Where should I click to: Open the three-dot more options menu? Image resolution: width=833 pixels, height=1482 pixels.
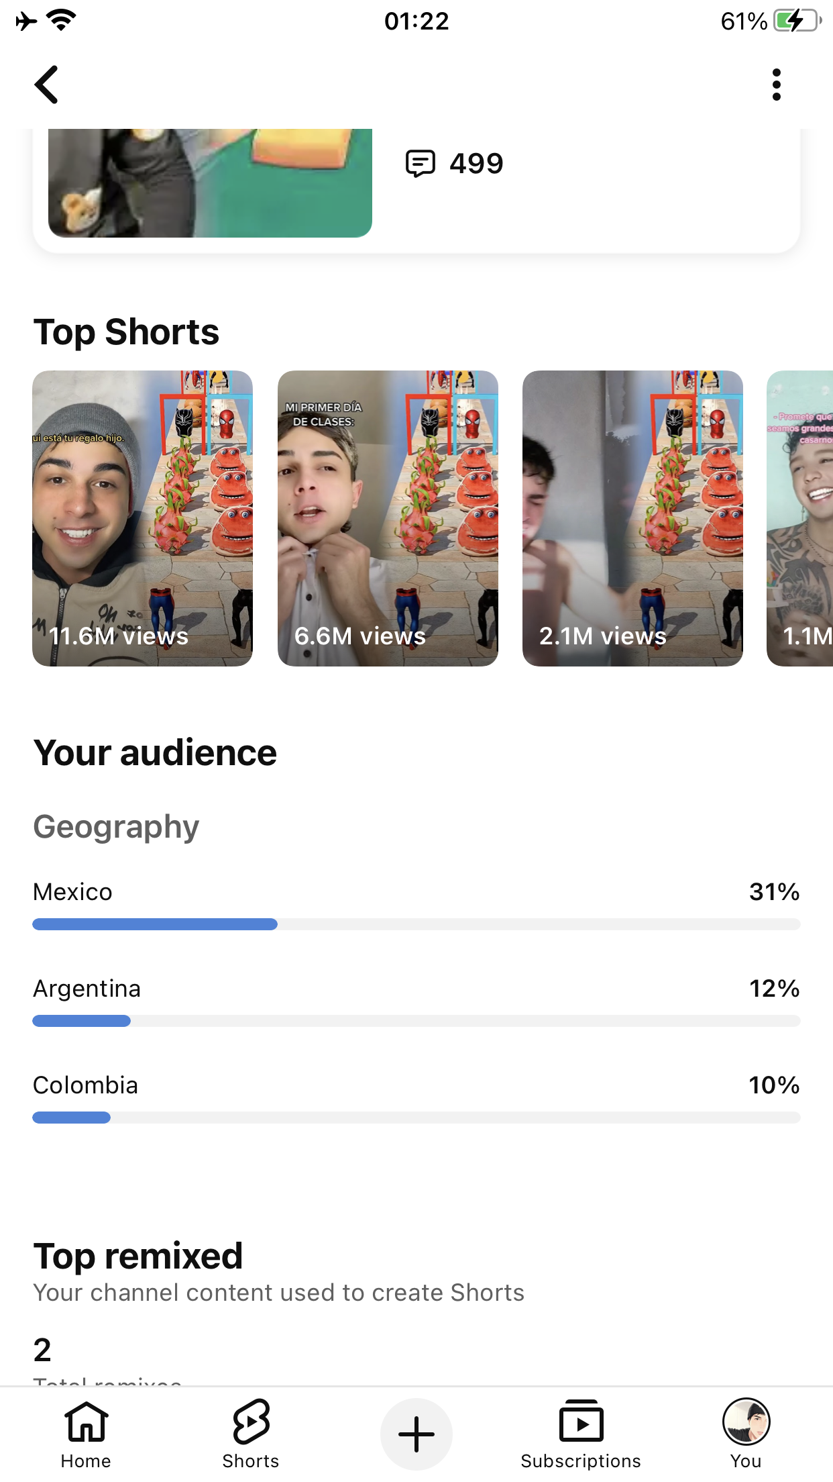(x=776, y=85)
